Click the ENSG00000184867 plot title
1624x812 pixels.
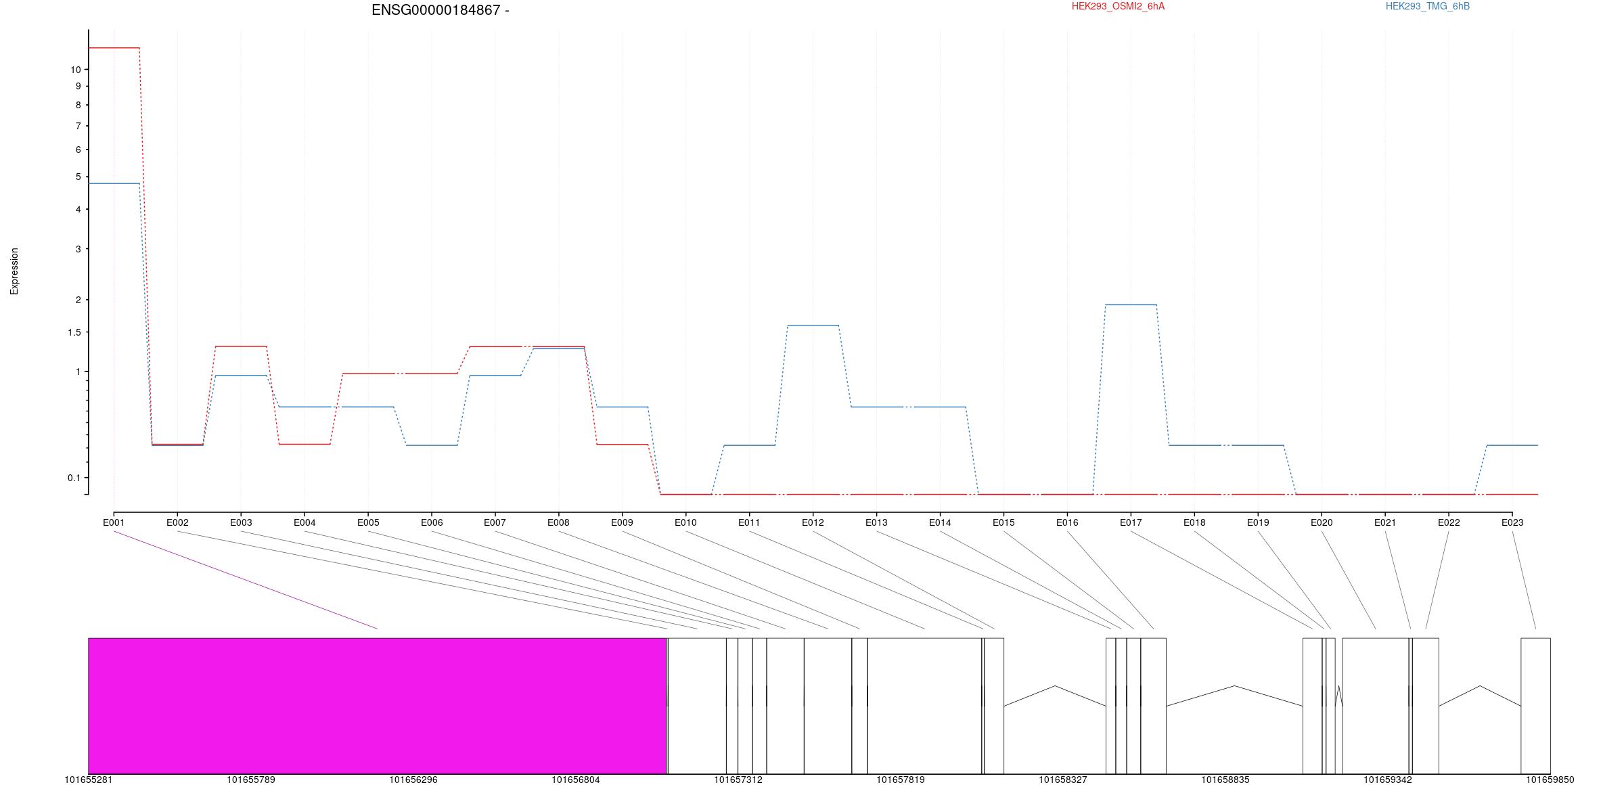tap(441, 10)
